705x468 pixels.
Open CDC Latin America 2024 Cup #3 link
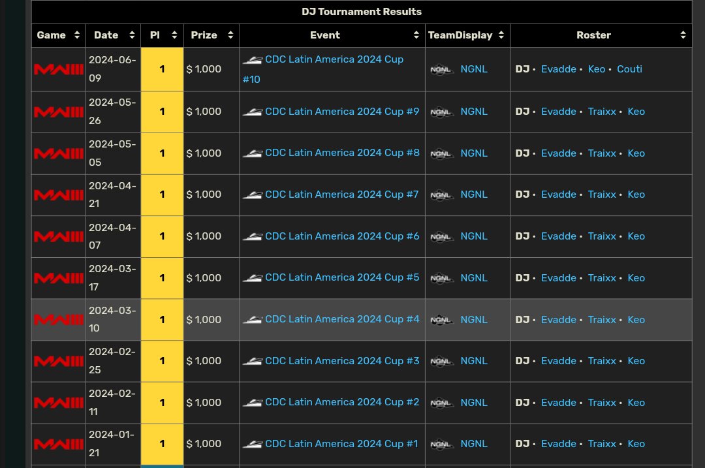342,361
